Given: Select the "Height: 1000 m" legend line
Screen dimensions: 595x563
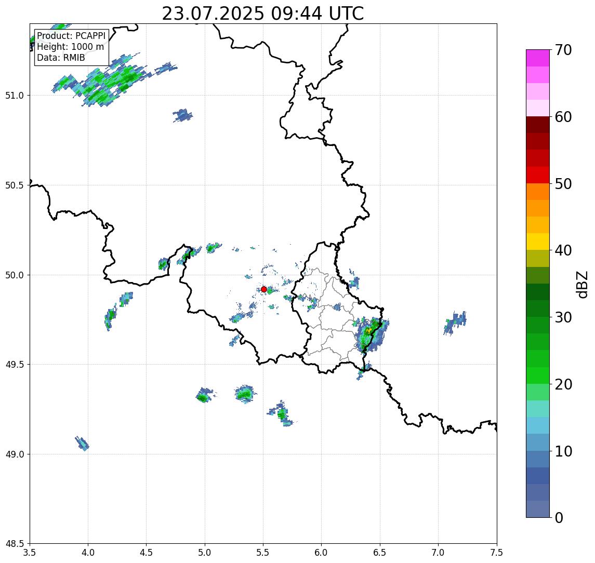Looking at the screenshot, I should click(70, 47).
